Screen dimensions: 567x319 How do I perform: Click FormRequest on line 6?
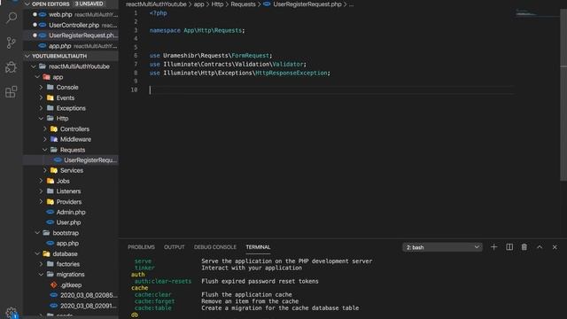coord(250,56)
